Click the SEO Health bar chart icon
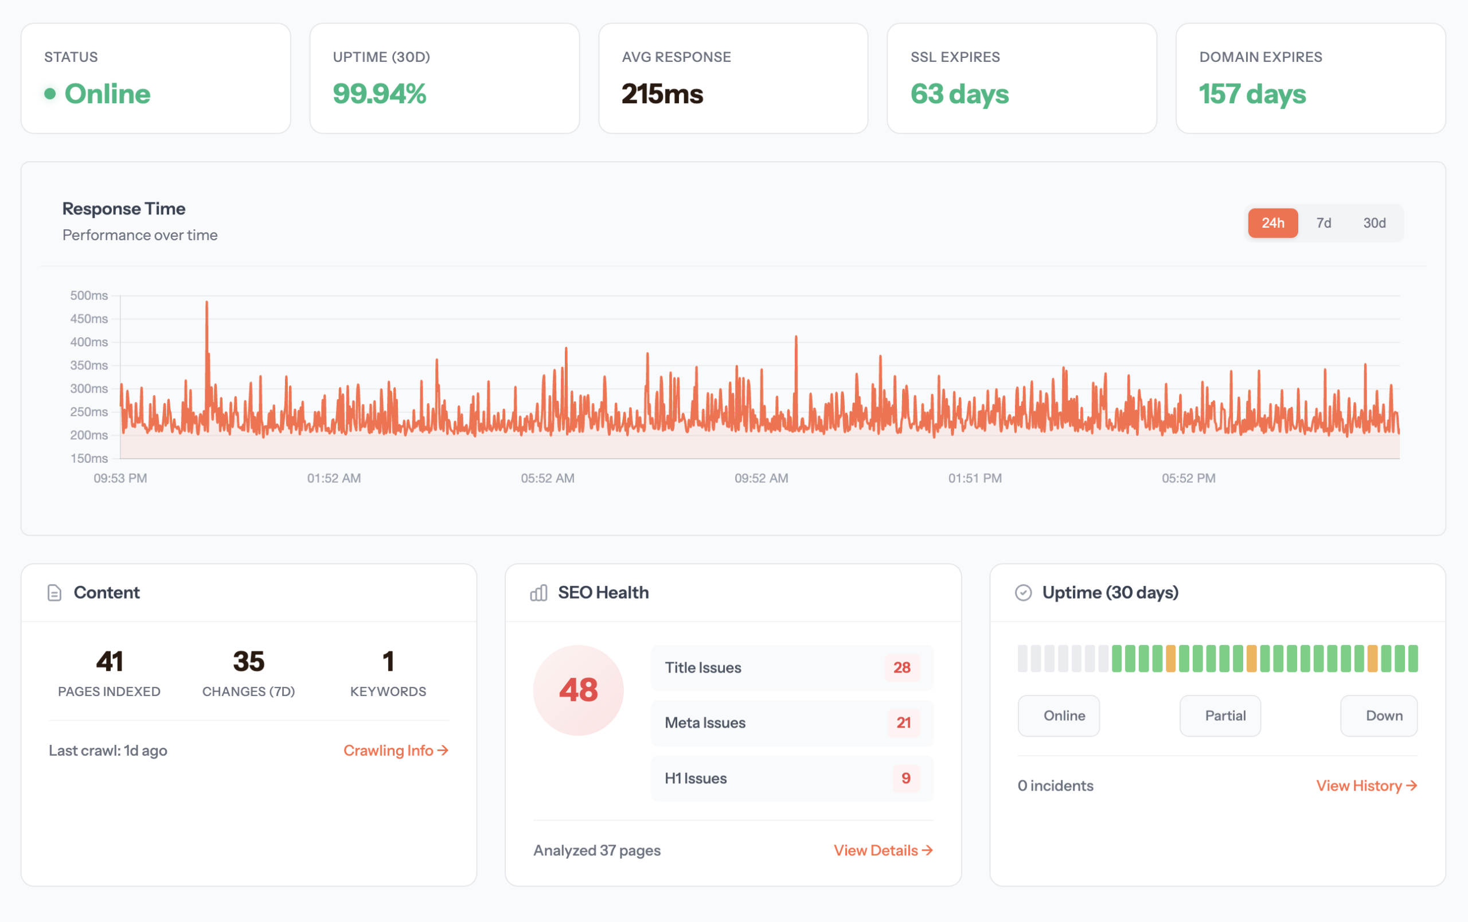Screen dimensions: 1468x922 539,592
